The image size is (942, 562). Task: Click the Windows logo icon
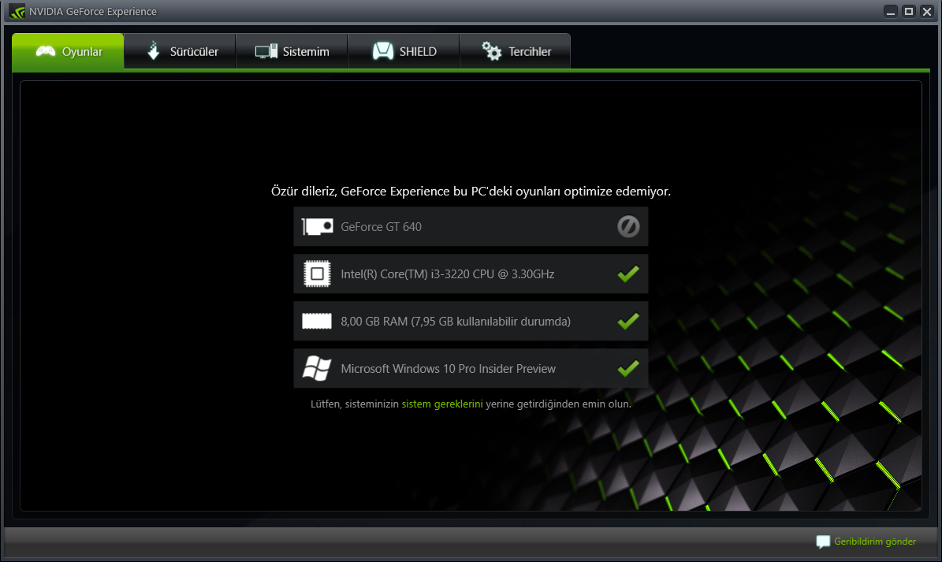(x=317, y=368)
